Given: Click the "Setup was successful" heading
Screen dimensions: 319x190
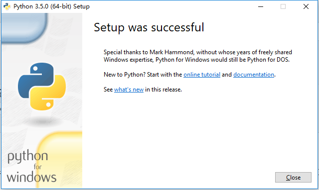Looking at the screenshot, I should point(149,27).
